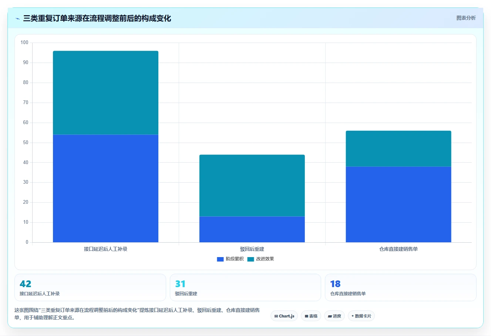The image size is (491, 336).
Task: Click the lightning icon beside the title
Action: pos(17,19)
